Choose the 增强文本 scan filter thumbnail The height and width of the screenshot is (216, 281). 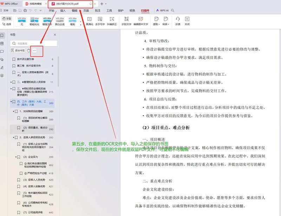click(47, 21)
